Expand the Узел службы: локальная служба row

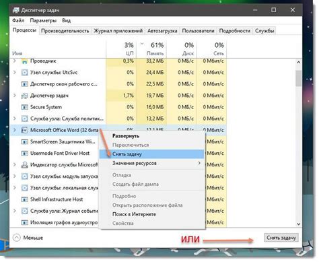[15, 188]
